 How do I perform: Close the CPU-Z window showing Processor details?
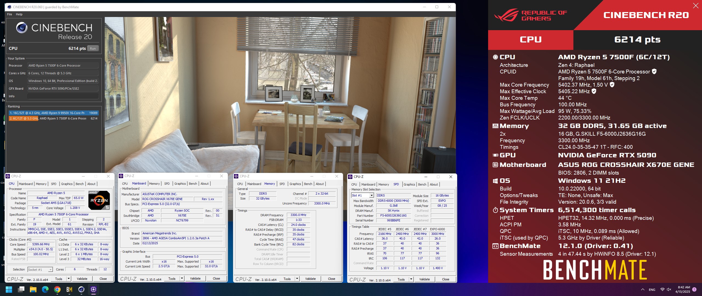coord(108,176)
